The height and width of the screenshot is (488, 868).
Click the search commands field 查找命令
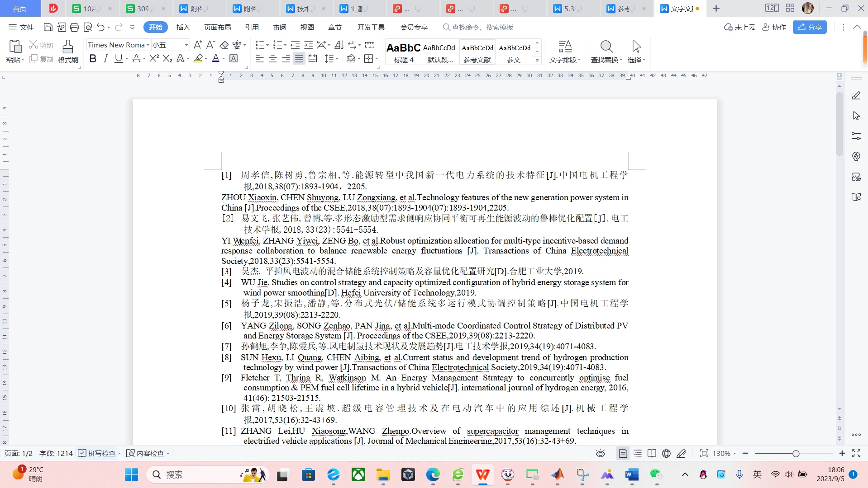click(x=478, y=27)
